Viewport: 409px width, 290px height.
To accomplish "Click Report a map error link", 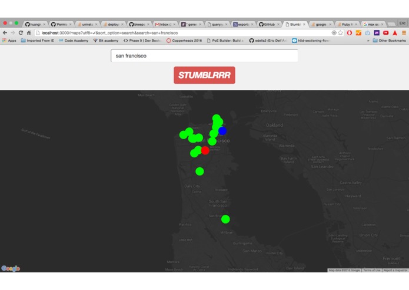I will click(x=395, y=271).
